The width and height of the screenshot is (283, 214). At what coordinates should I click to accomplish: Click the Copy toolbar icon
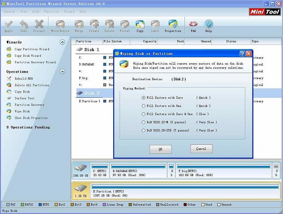140,26
